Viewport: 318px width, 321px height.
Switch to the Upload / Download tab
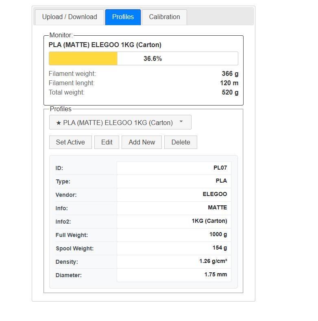(70, 17)
